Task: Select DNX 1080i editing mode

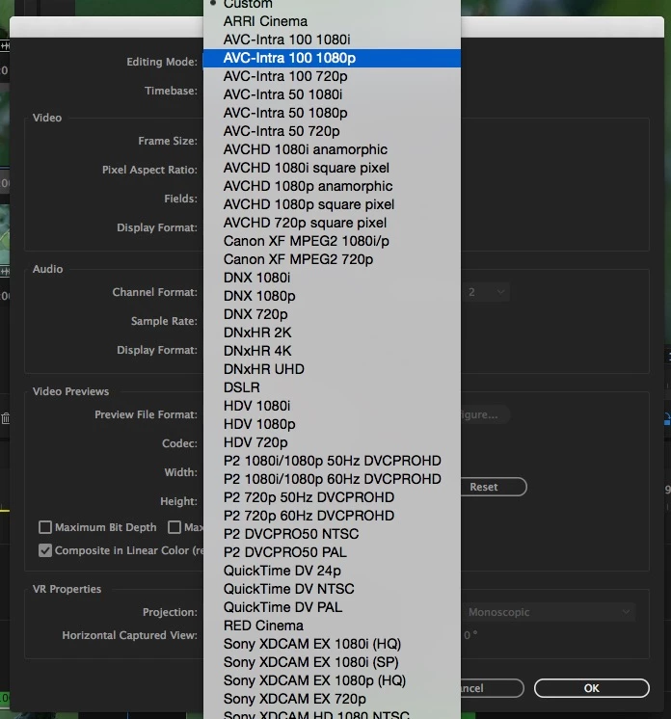Action: pos(332,278)
